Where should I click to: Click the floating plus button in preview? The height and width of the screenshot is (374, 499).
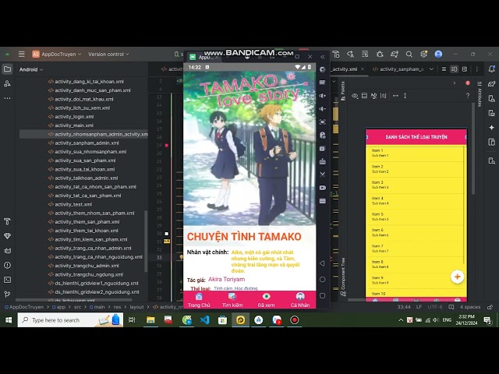458,277
